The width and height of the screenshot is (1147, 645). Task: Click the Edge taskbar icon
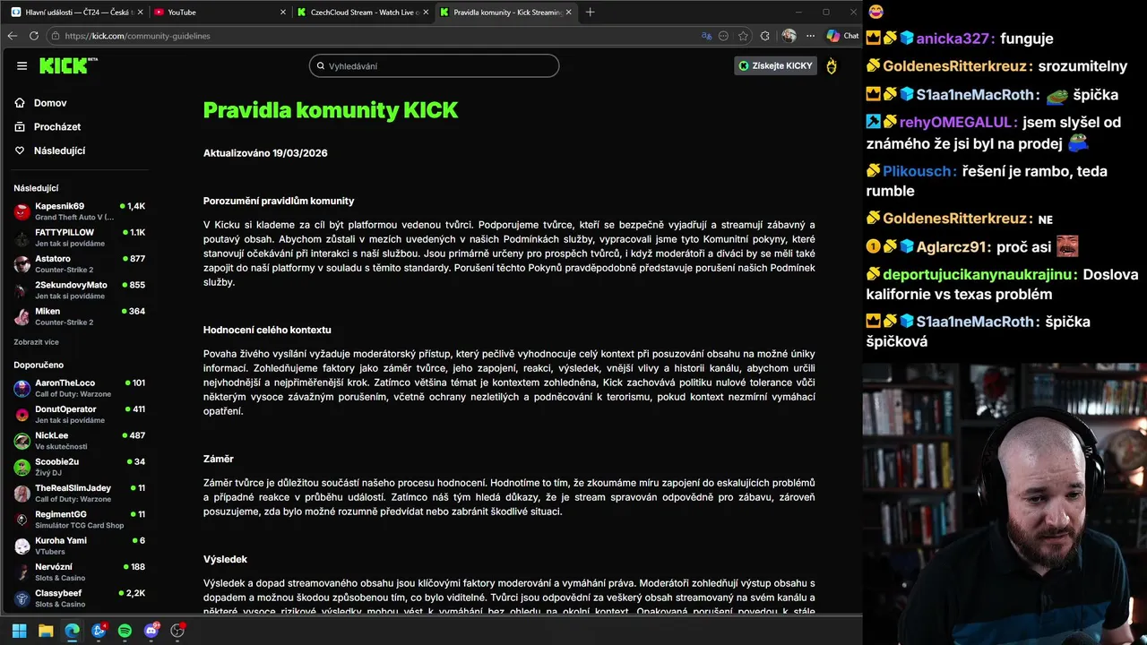(x=72, y=631)
